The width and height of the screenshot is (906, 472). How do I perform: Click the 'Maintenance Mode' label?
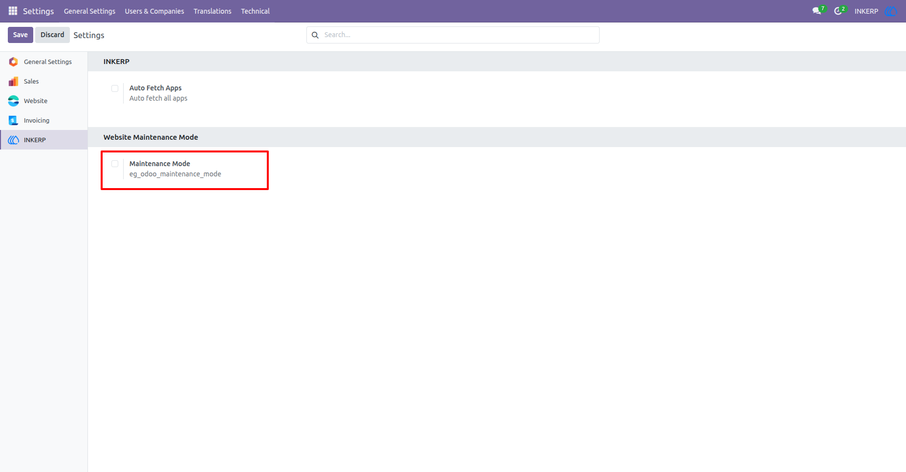click(x=160, y=164)
